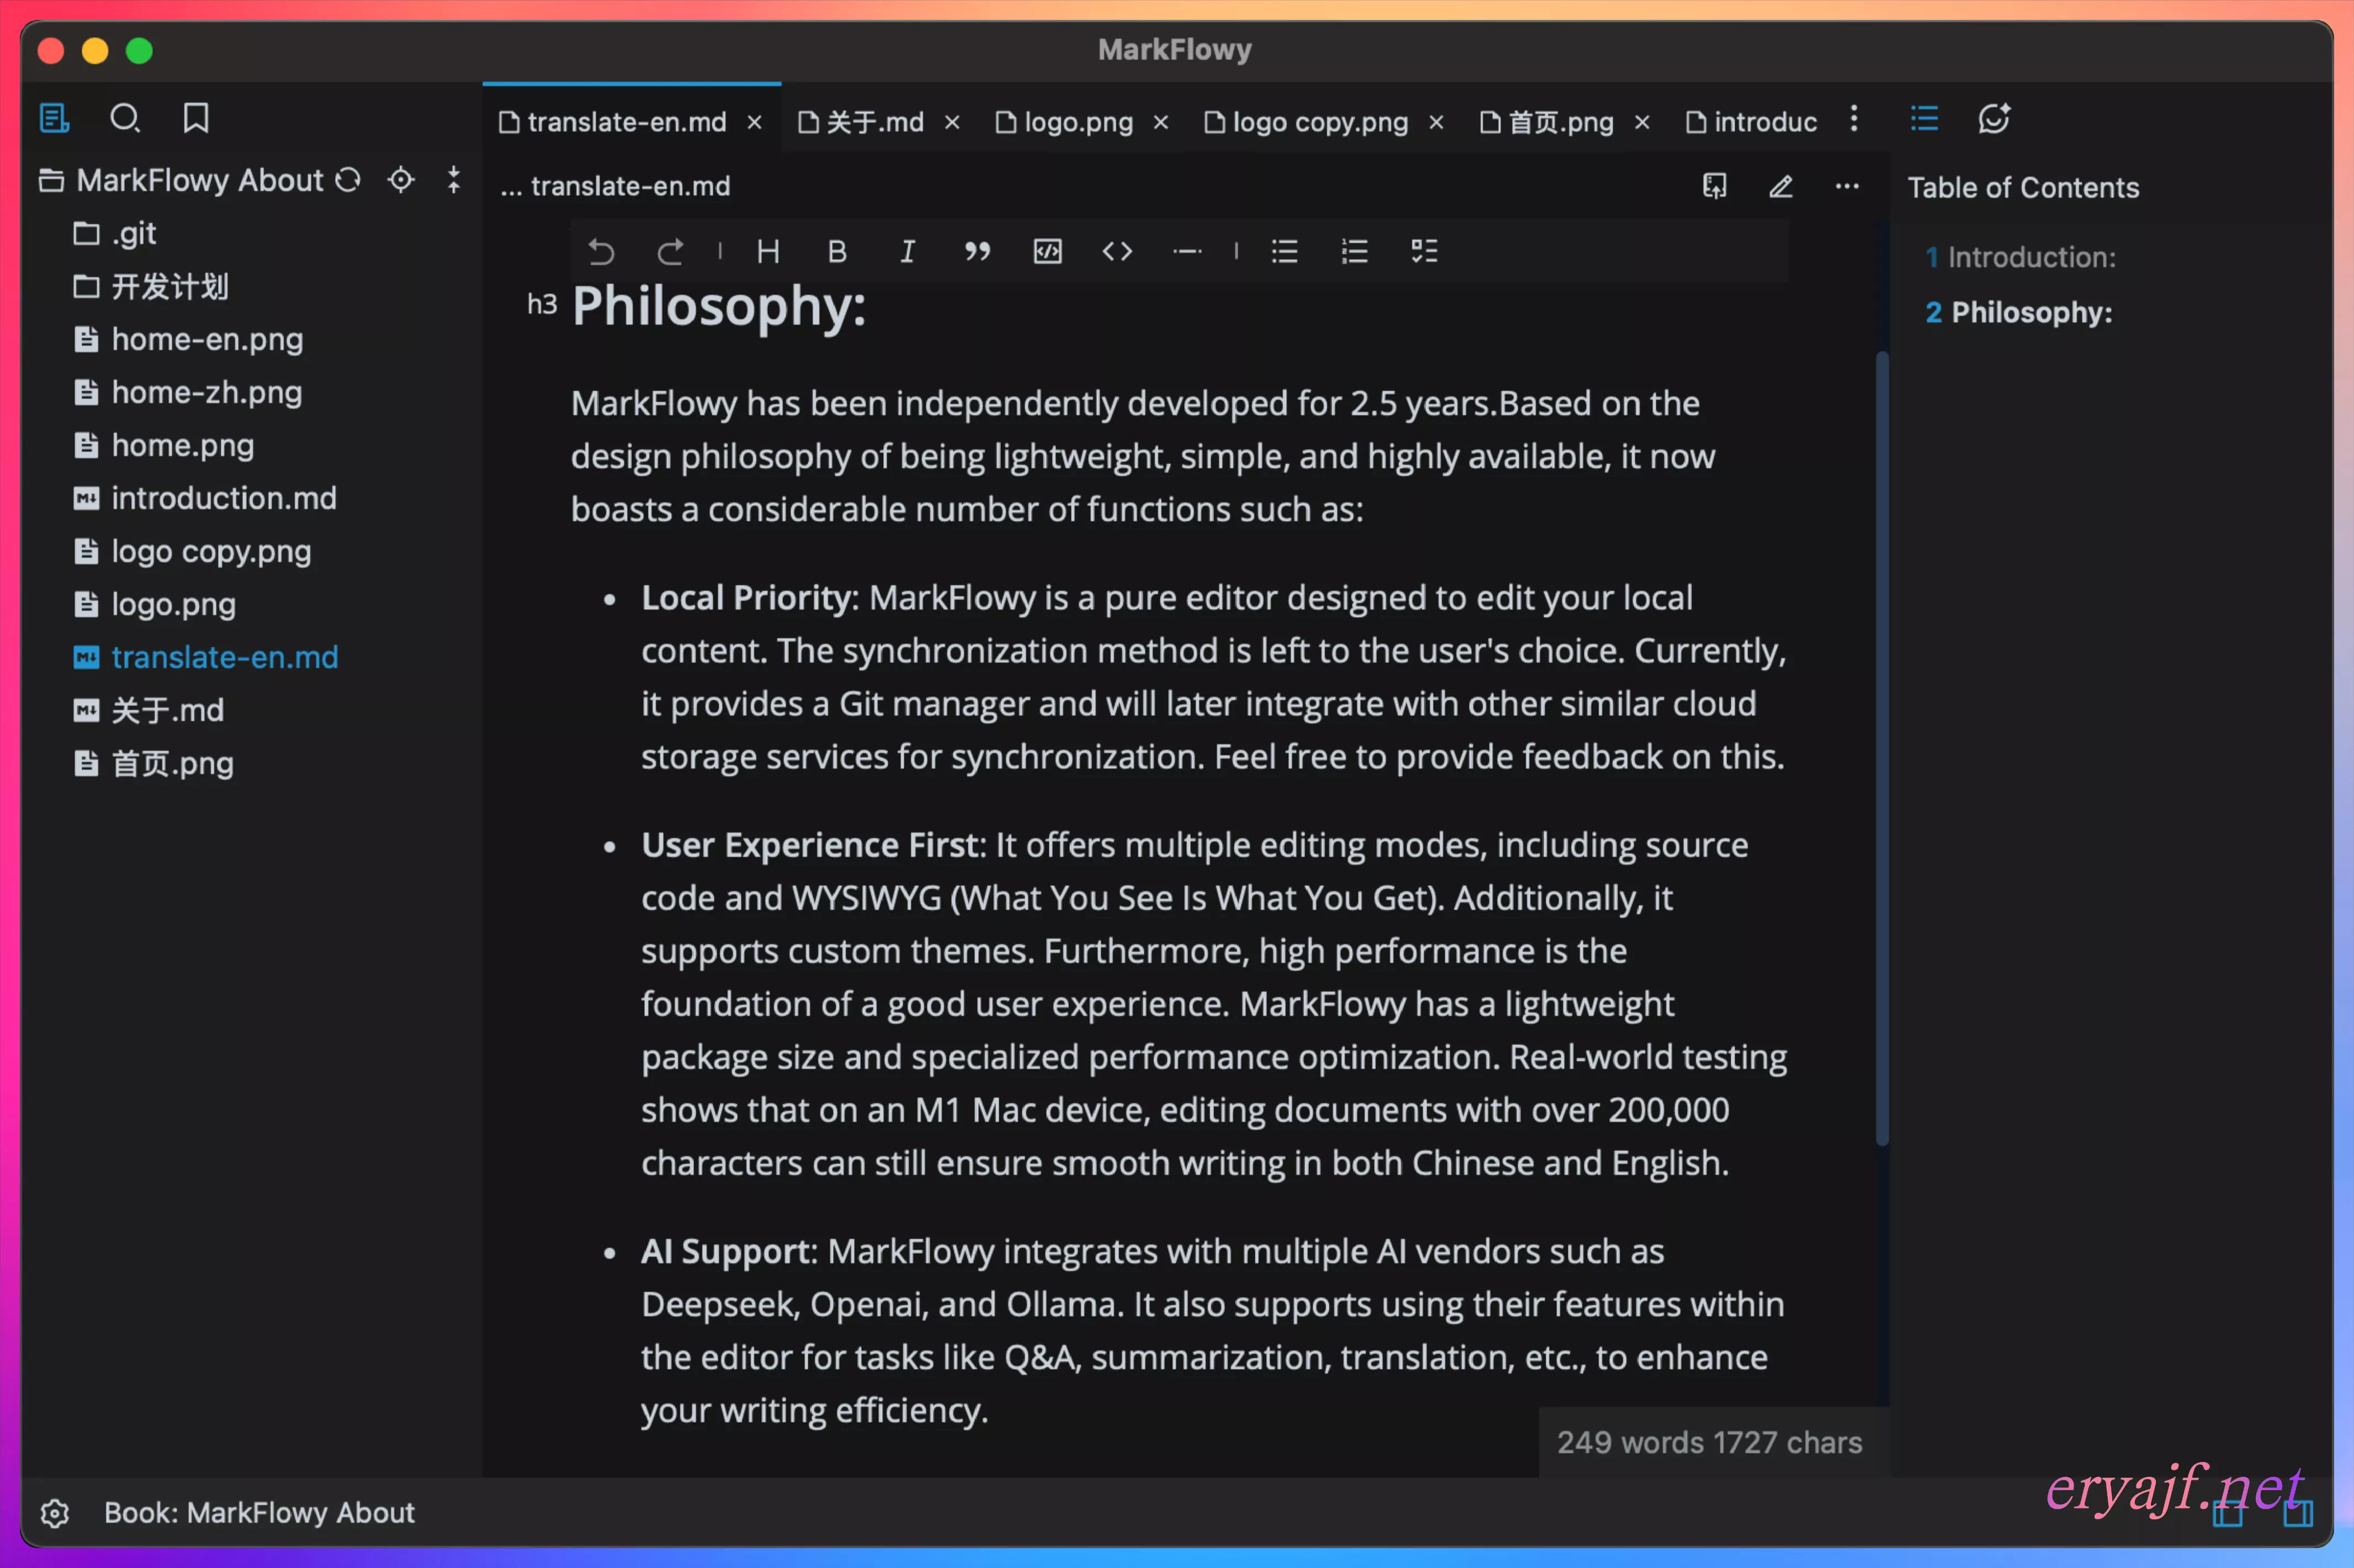Screen dimensions: 2354x1568
Task: Toggle bold formatting
Action: click(838, 251)
